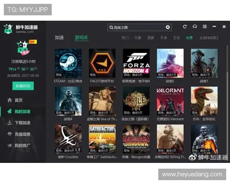
Task: Click the cow avatar with VIP badge
Action: coord(25,48)
